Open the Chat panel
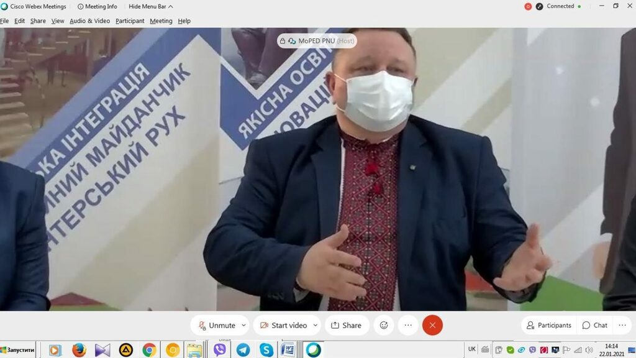Image resolution: width=636 pixels, height=358 pixels. 594,325
